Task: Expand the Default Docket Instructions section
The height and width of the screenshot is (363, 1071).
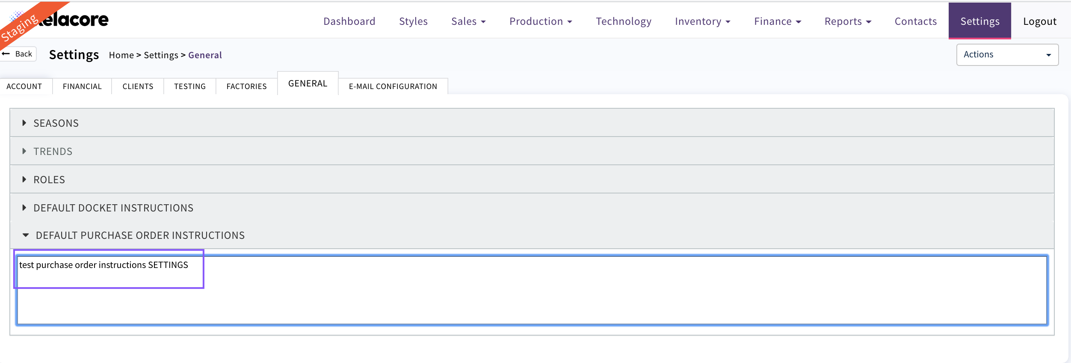Action: (x=113, y=208)
